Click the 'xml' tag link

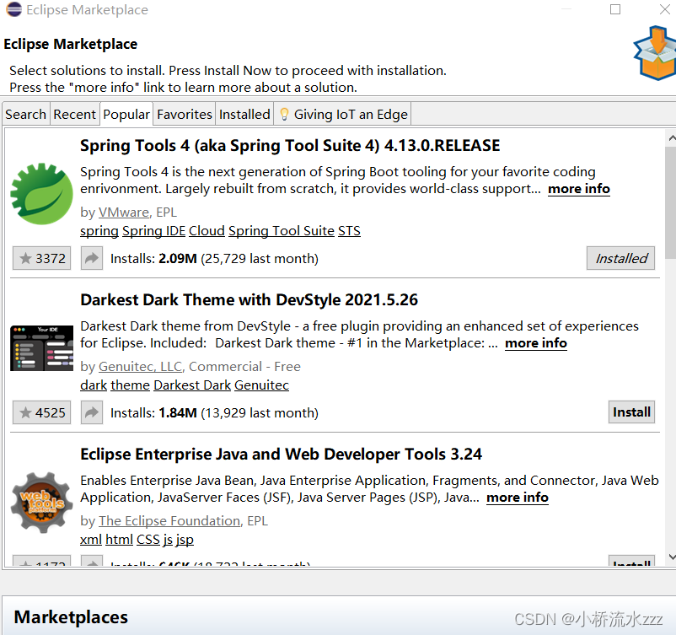[x=91, y=540]
